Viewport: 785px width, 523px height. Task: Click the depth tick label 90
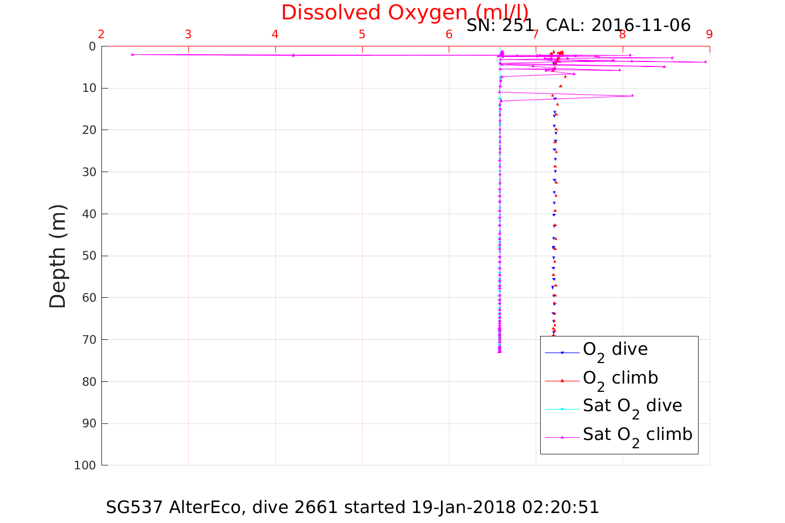[89, 423]
